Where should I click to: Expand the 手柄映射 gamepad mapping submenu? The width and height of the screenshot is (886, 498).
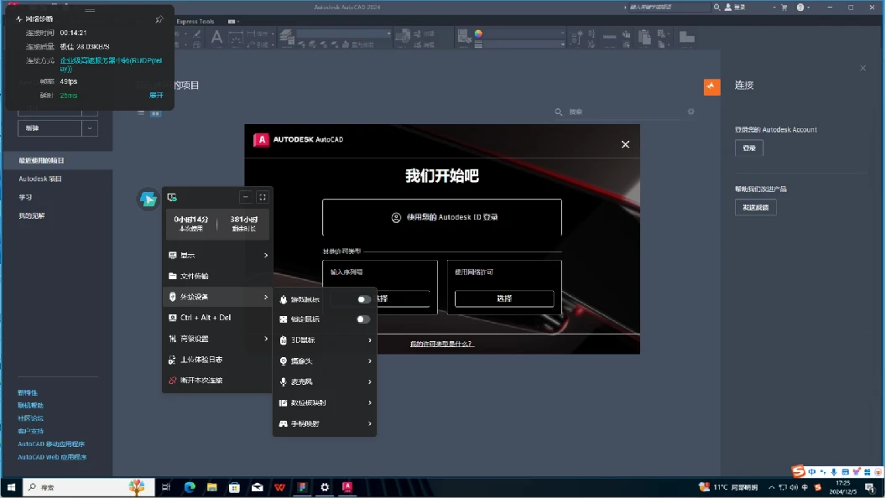coord(325,423)
